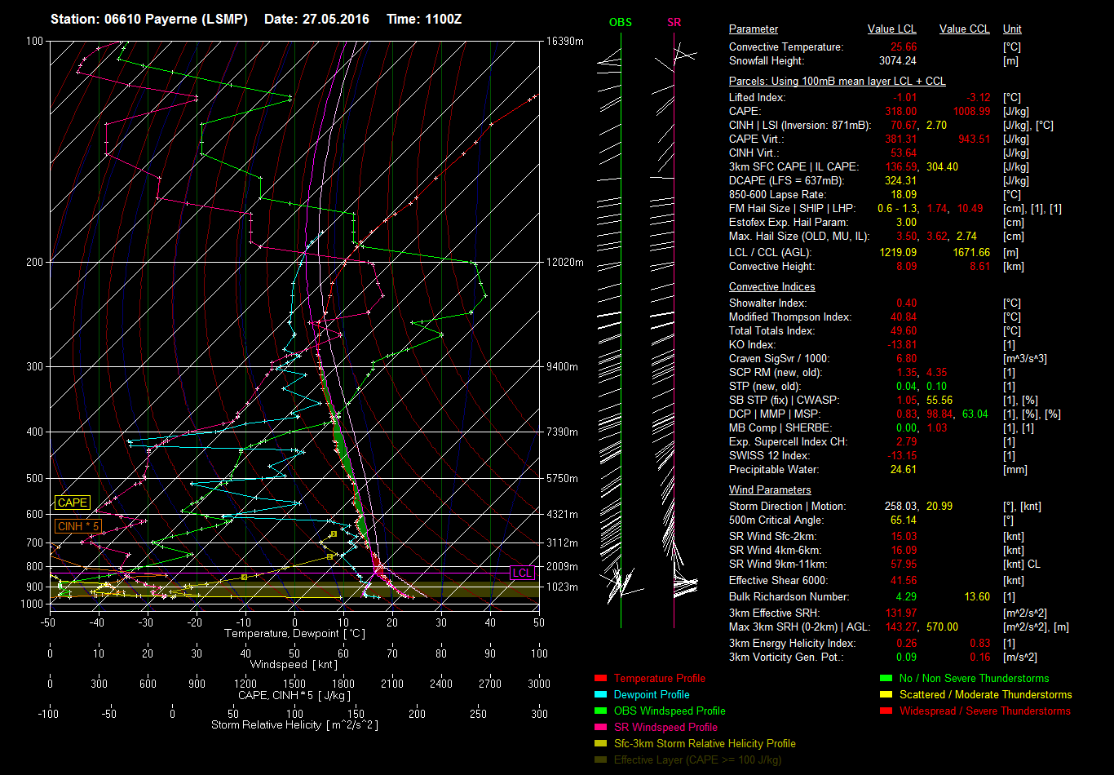Select the Sfc-3km Storm Relative Helicity swatch
This screenshot has width=1114, height=775.
point(601,743)
